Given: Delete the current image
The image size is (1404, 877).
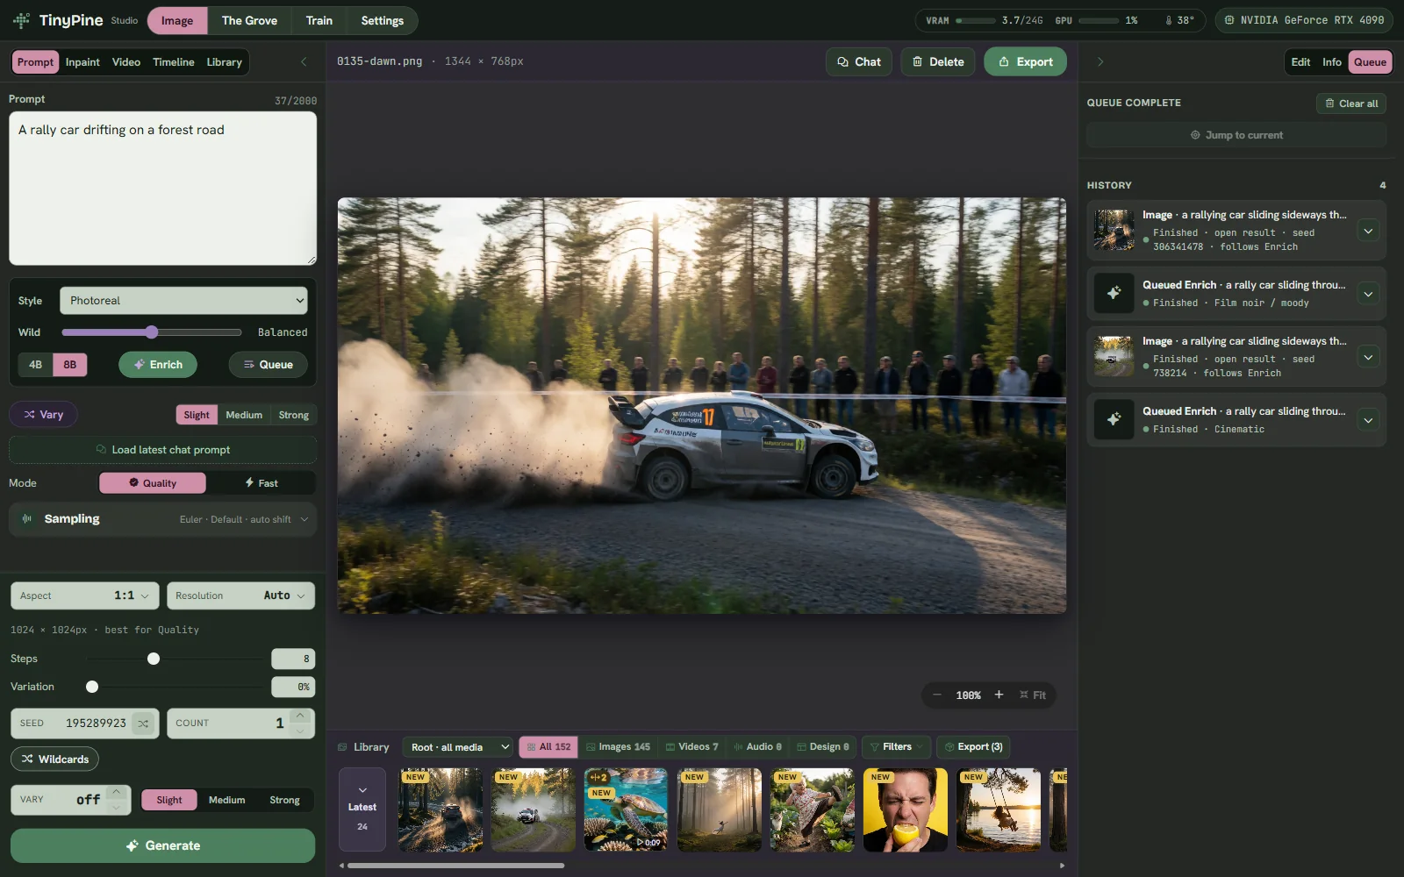Looking at the screenshot, I should [x=938, y=61].
